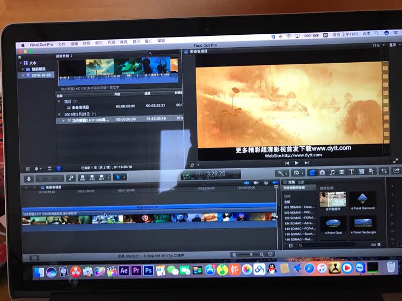The height and width of the screenshot is (301, 402).
Task: Go to previous edit in viewer
Action: tap(287, 163)
